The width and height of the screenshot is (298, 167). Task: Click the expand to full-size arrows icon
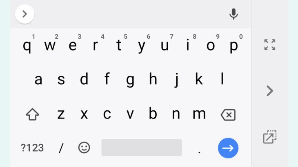tap(270, 45)
